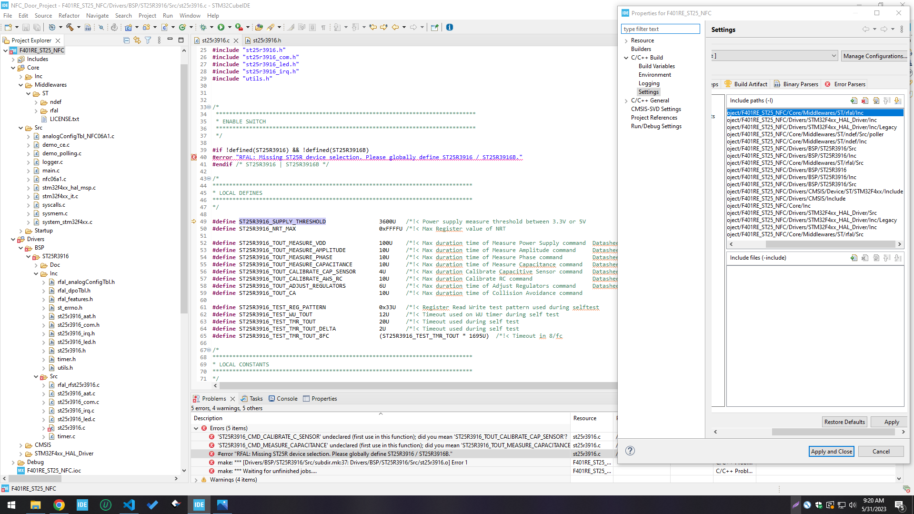Collapse all items in Project Explorer
This screenshot has width=914, height=514.
pos(127,40)
